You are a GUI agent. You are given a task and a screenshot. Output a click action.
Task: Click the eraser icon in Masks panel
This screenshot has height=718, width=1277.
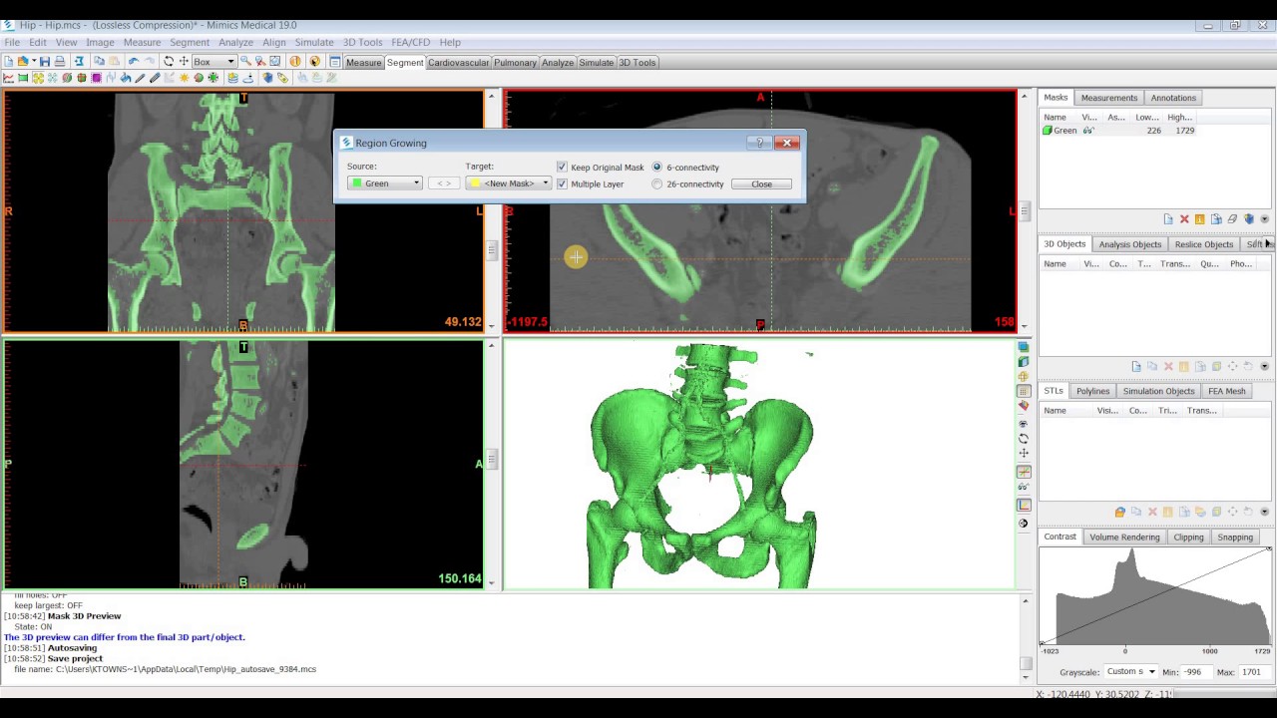(1232, 219)
